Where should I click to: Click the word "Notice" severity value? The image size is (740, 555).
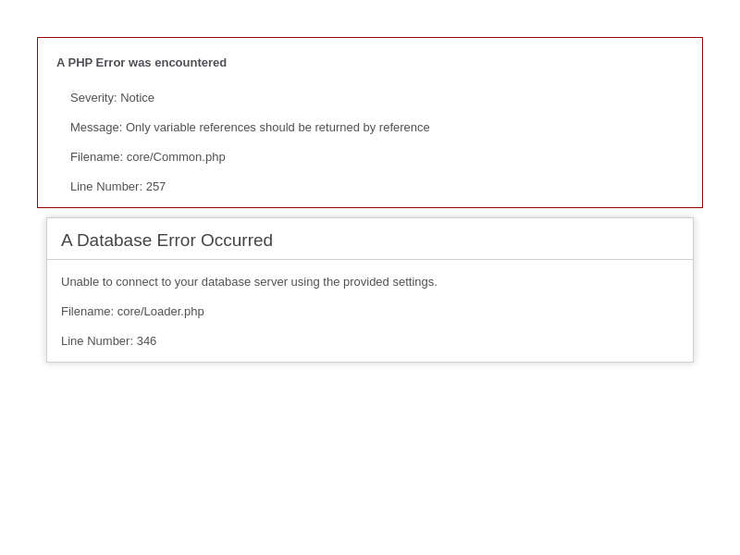[137, 98]
